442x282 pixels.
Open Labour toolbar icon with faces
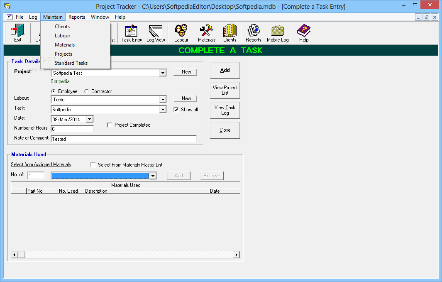tap(181, 33)
